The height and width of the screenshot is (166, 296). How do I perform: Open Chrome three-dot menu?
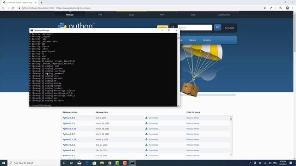(293, 8)
